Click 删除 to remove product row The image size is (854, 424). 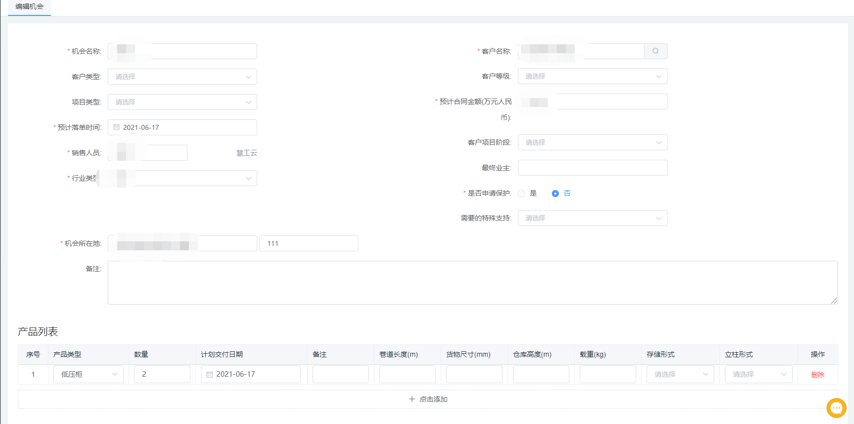point(818,375)
